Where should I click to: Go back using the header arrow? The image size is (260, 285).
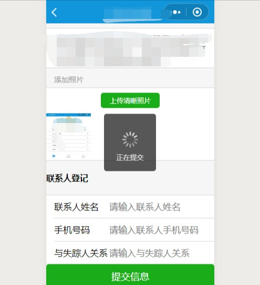[54, 13]
